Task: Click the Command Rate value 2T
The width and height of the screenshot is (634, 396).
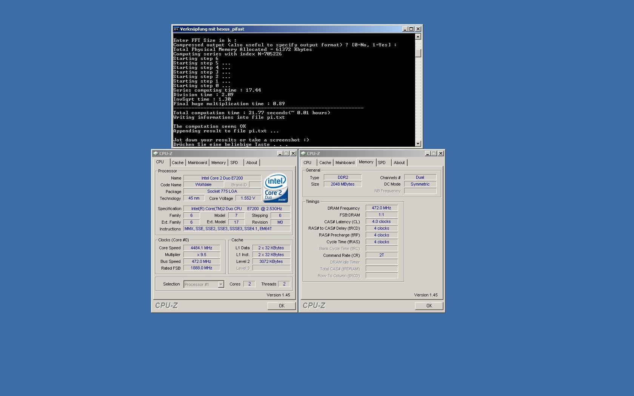Action: [382, 255]
